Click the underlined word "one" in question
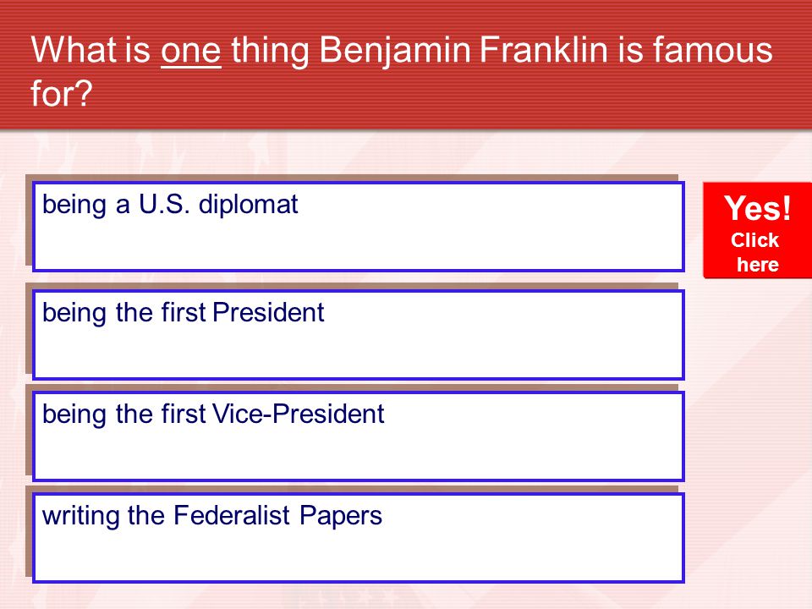The width and height of the screenshot is (812, 609). tap(191, 51)
